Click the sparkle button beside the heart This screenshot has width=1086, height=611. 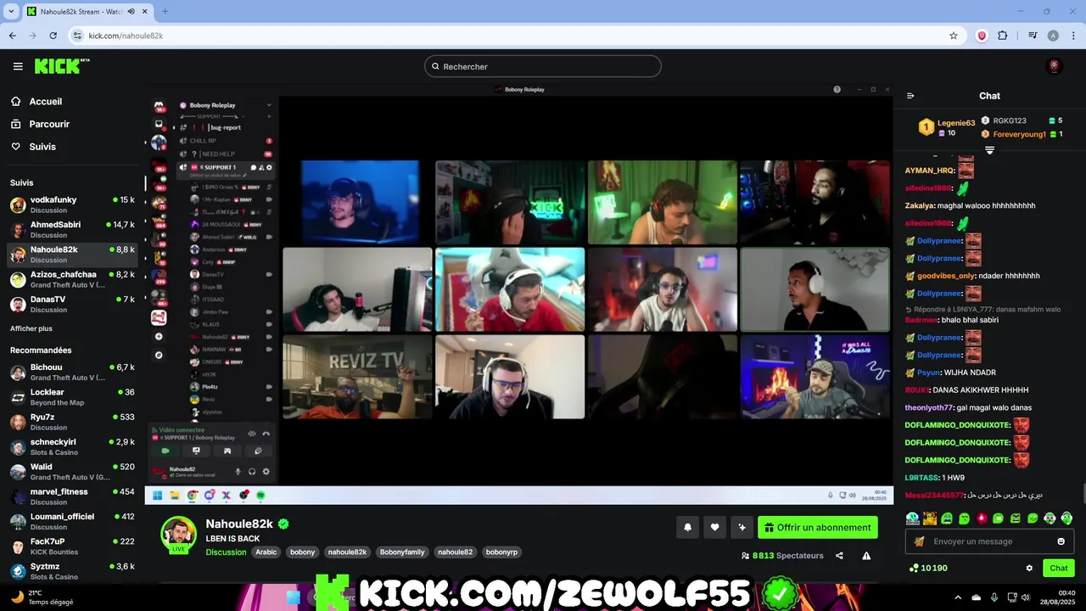pyautogui.click(x=742, y=527)
